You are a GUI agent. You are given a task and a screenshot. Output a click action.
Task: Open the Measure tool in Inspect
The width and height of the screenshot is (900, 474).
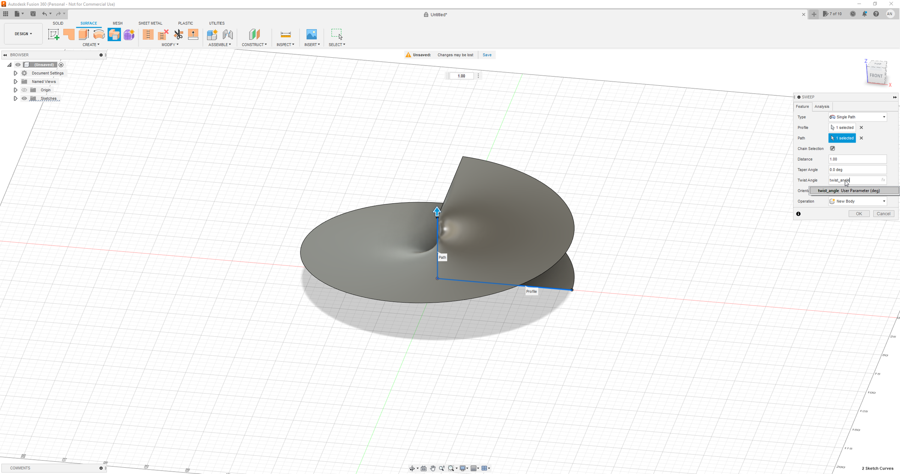pos(285,34)
